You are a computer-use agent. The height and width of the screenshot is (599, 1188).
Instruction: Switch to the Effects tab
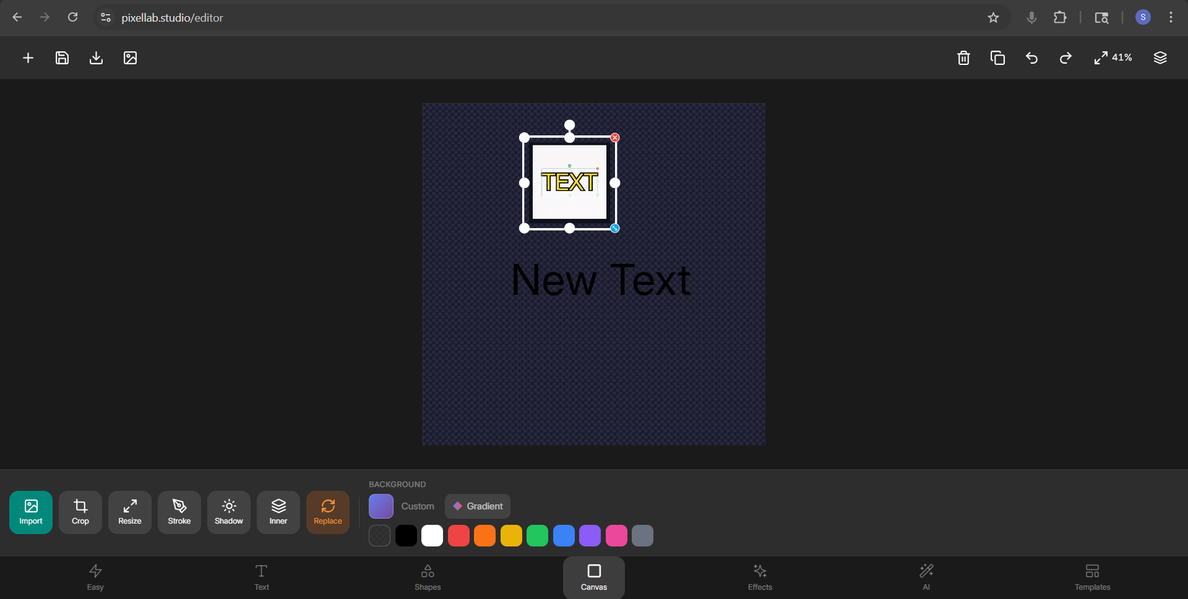point(760,578)
